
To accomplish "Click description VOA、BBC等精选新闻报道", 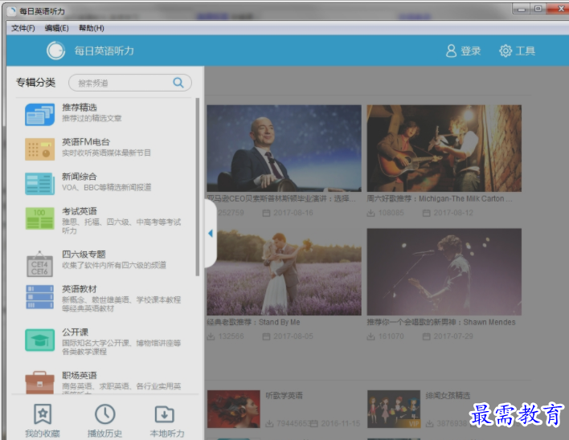I will click(107, 188).
